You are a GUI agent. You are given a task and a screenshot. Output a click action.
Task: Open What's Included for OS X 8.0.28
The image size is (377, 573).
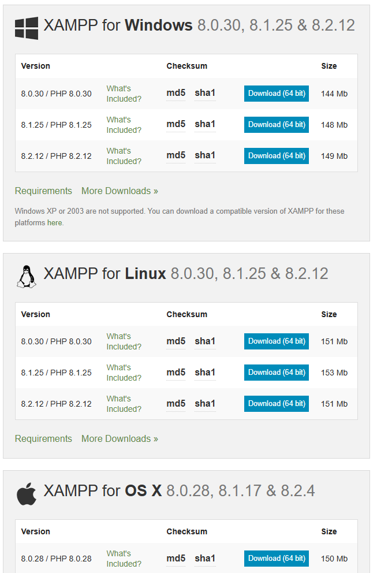(124, 559)
